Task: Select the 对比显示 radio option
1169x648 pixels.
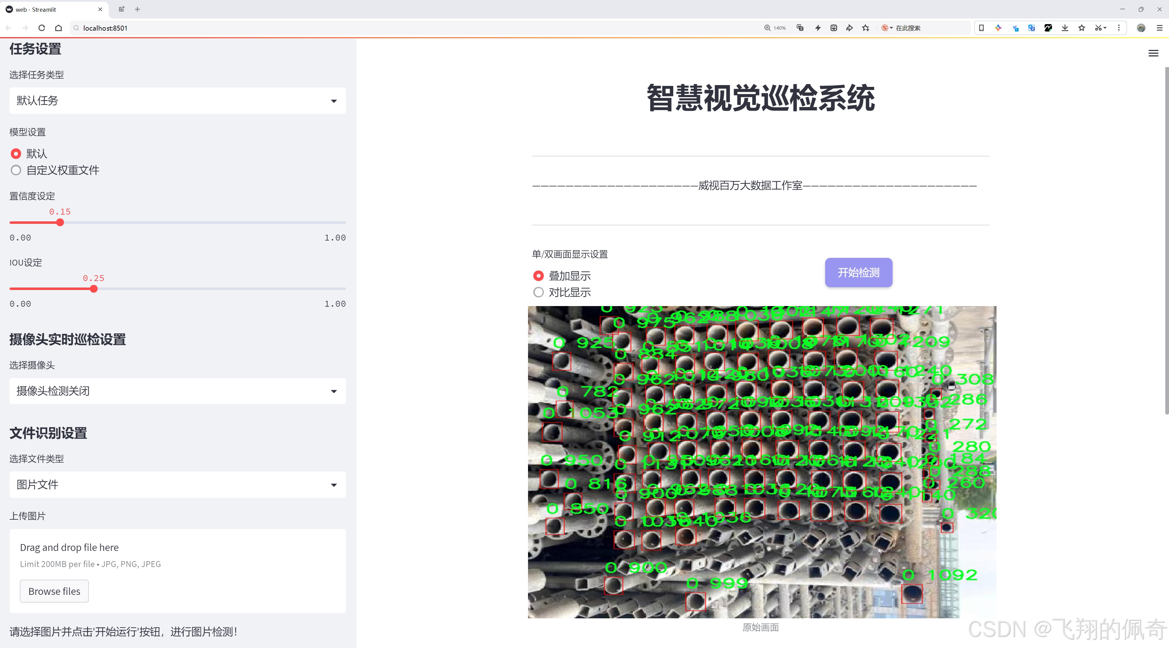Action: tap(538, 292)
